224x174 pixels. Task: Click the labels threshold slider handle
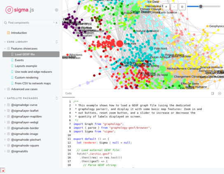(x=201, y=7)
